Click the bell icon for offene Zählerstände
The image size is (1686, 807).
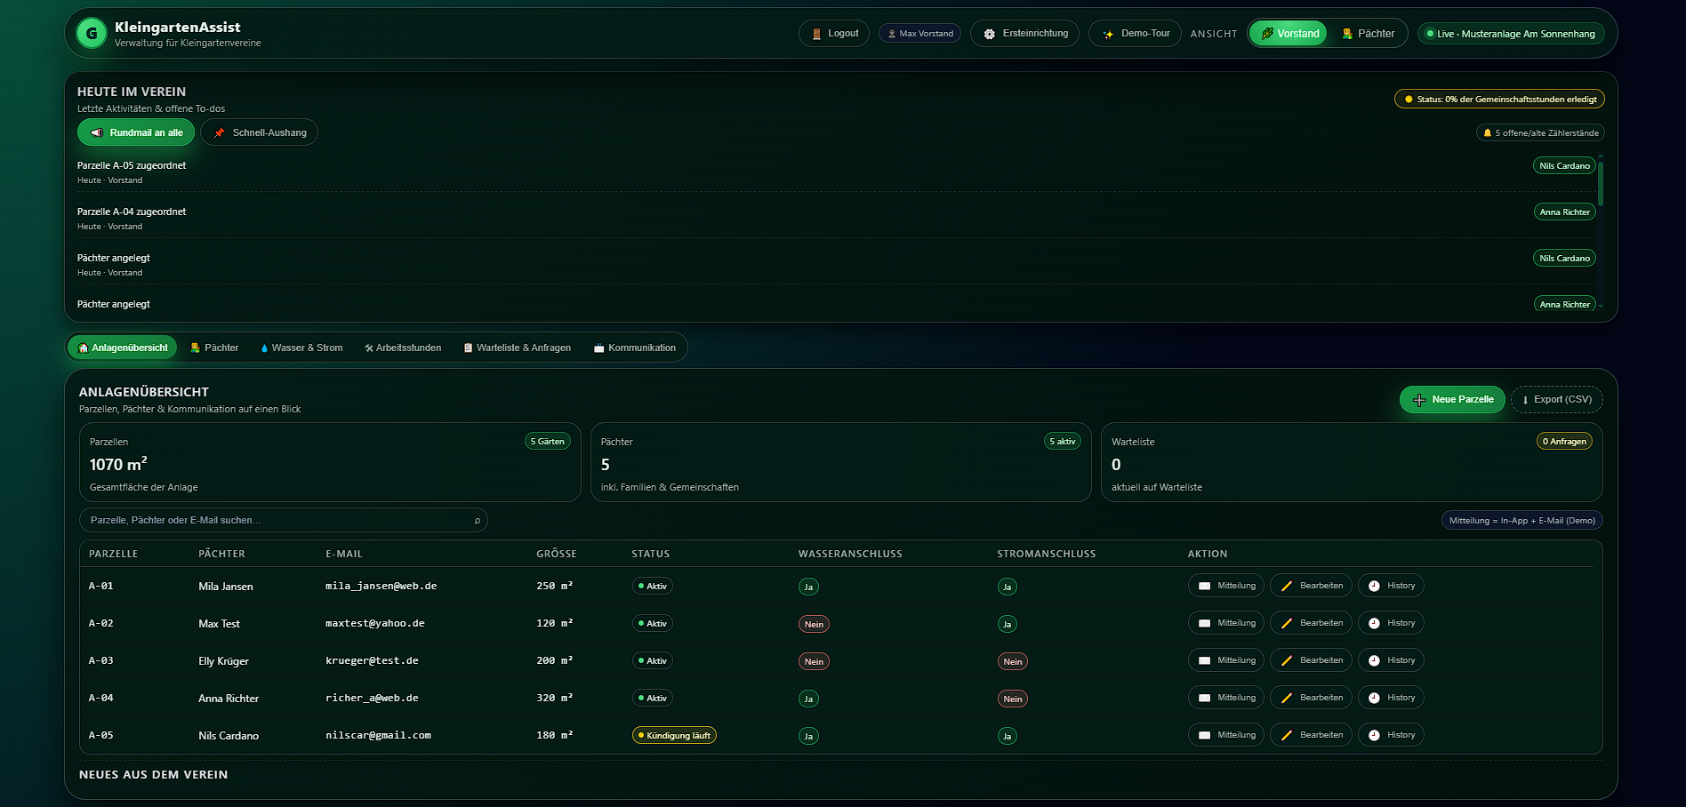pyautogui.click(x=1487, y=133)
